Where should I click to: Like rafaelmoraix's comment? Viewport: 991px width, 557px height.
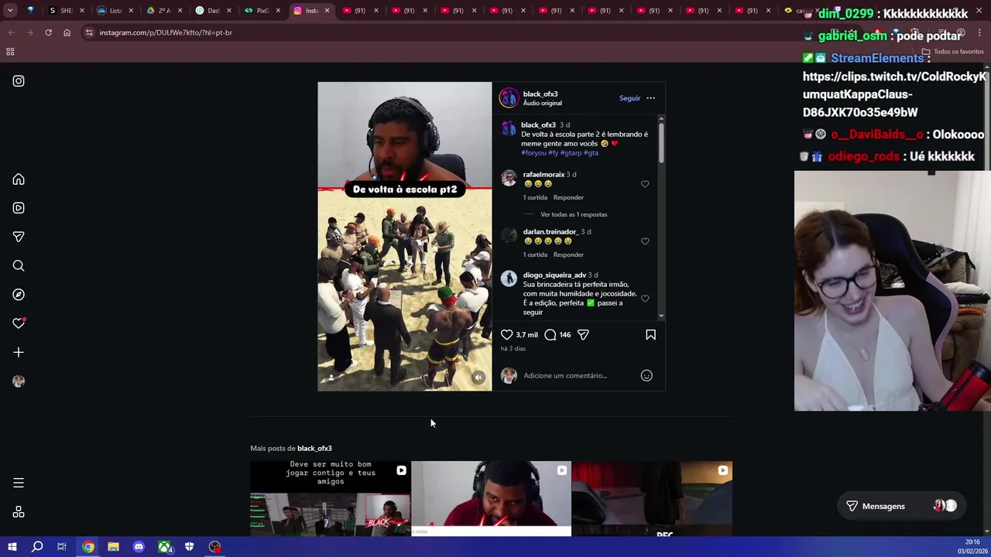tap(645, 184)
